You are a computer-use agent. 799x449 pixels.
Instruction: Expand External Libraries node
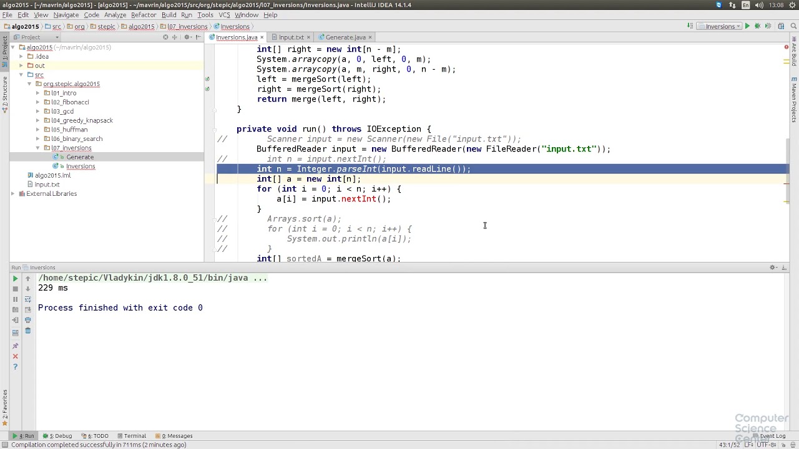coord(13,194)
